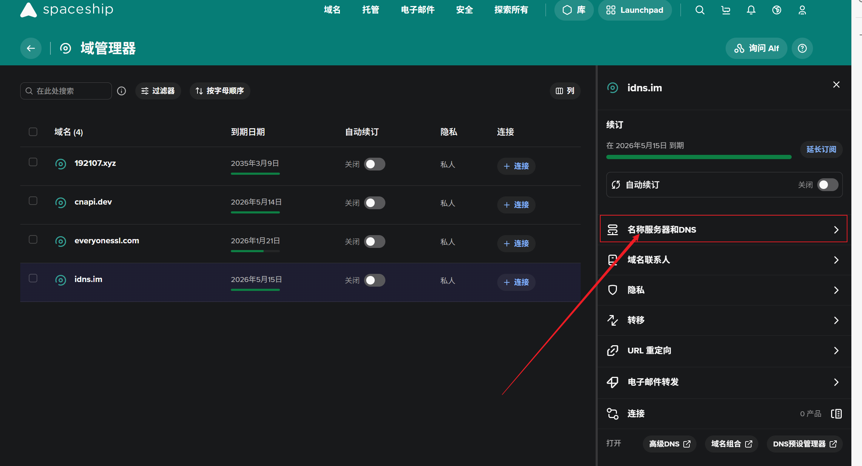Check the idns.im row checkbox
862x466 pixels.
click(x=33, y=278)
